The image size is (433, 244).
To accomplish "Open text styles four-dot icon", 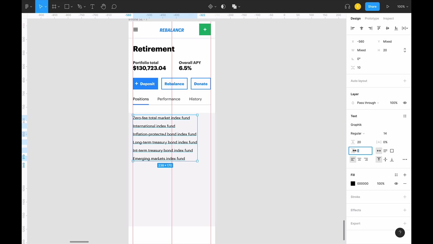I will [405, 116].
